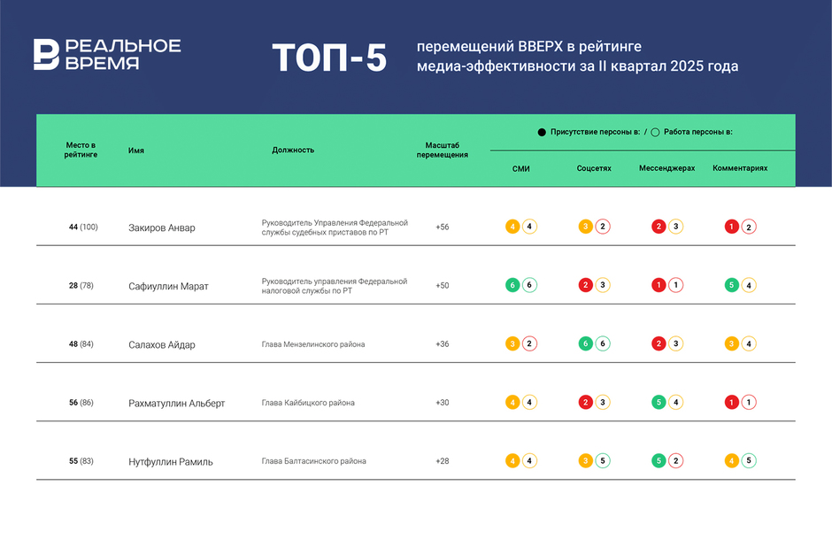Click the ТОП-5 title text
832x555 pixels.
[329, 57]
